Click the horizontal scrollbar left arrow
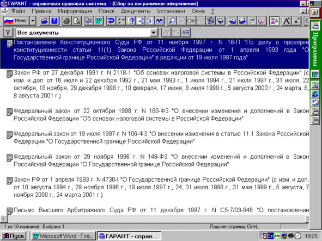The height and width of the screenshot is (241, 322). pyautogui.click(x=4, y=219)
